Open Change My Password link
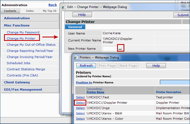Screen dimensions: 190x124 coord(23,32)
